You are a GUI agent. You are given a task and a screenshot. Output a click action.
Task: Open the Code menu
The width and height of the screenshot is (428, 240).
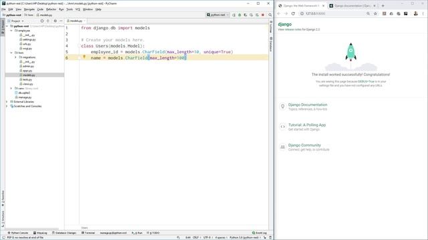pyautogui.click(x=40, y=9)
